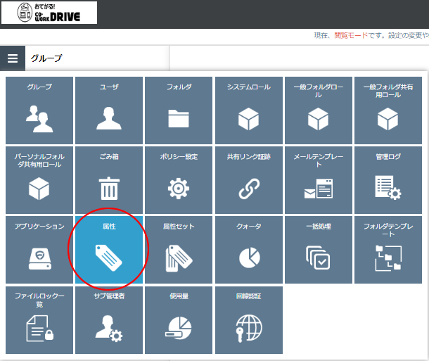Open the アプリケーション tile

click(x=39, y=250)
